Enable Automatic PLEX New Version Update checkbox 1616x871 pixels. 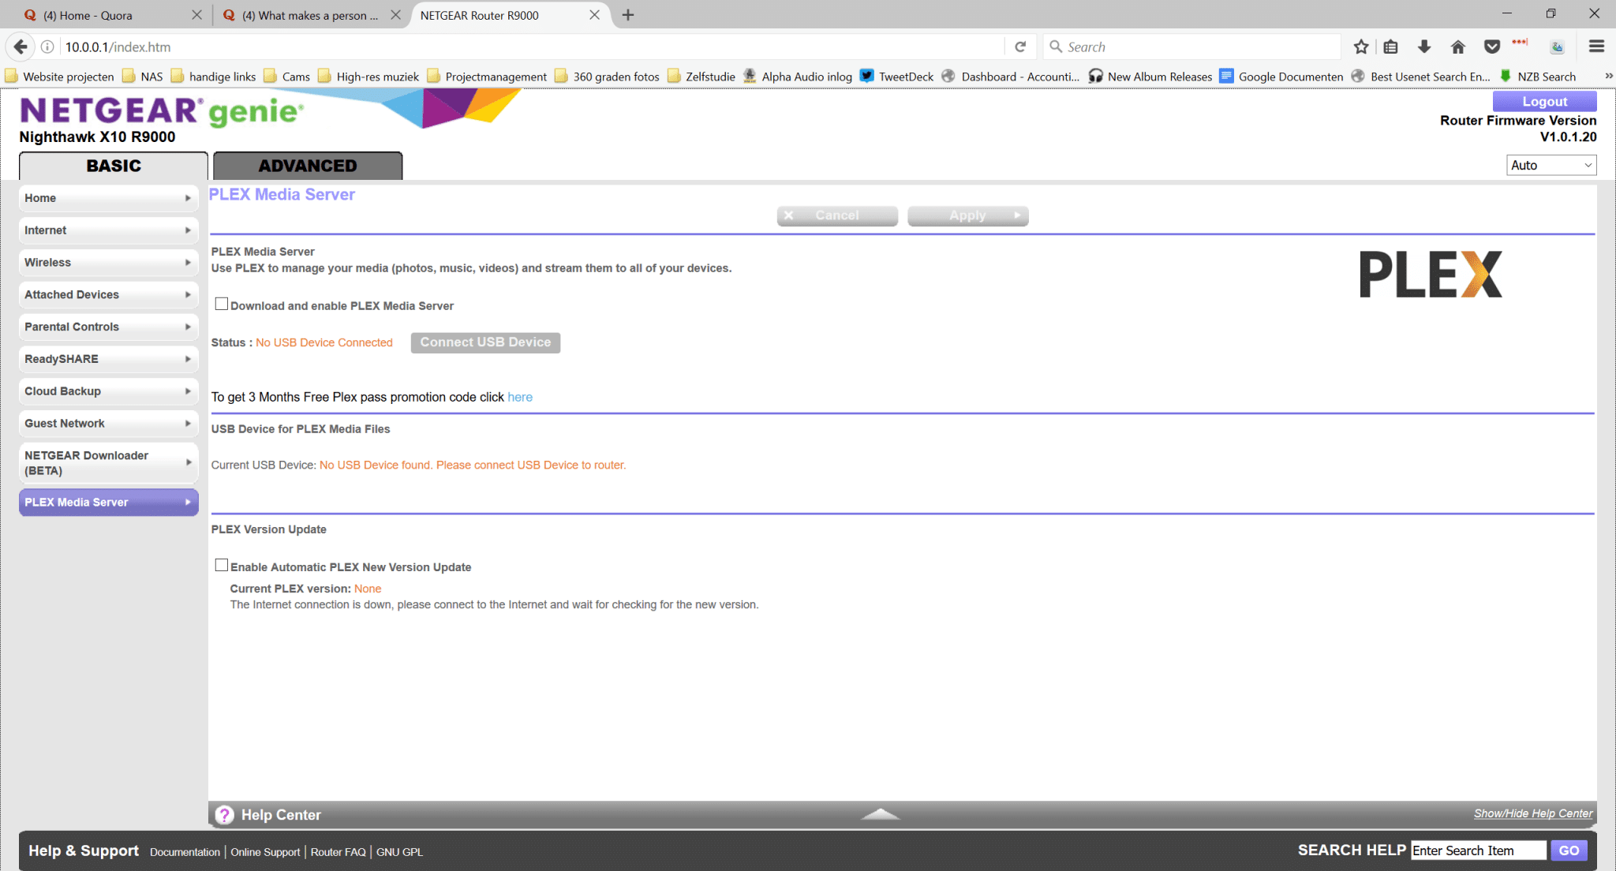pyautogui.click(x=222, y=565)
